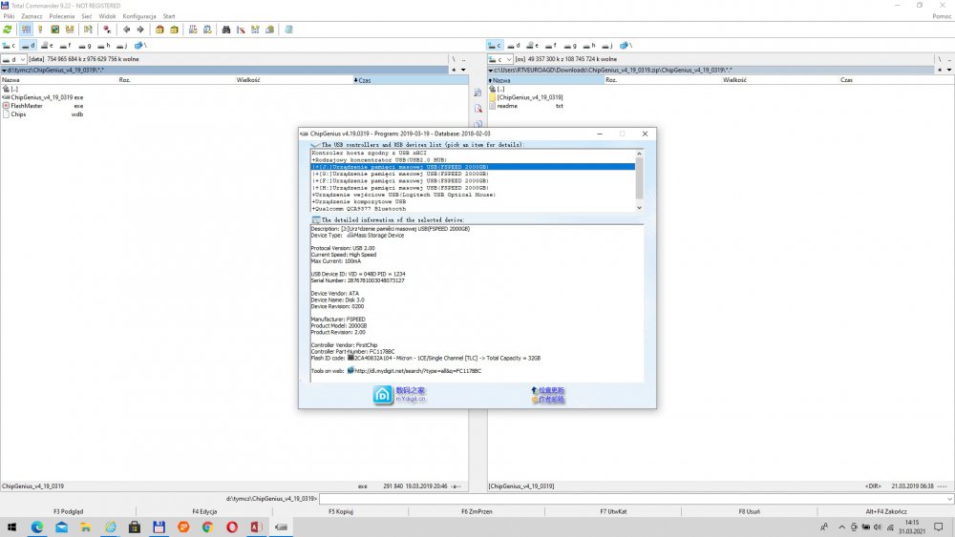Open the Konfiguracja menu
The width and height of the screenshot is (955, 537).
(139, 16)
